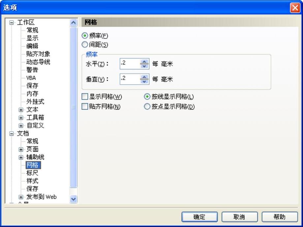Select the 工作区 root item
303x227 pixels.
26,22
